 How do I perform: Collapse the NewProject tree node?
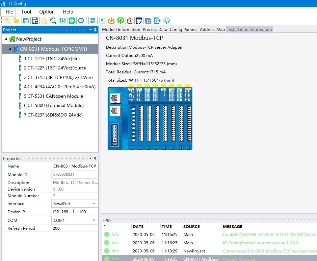[6, 39]
